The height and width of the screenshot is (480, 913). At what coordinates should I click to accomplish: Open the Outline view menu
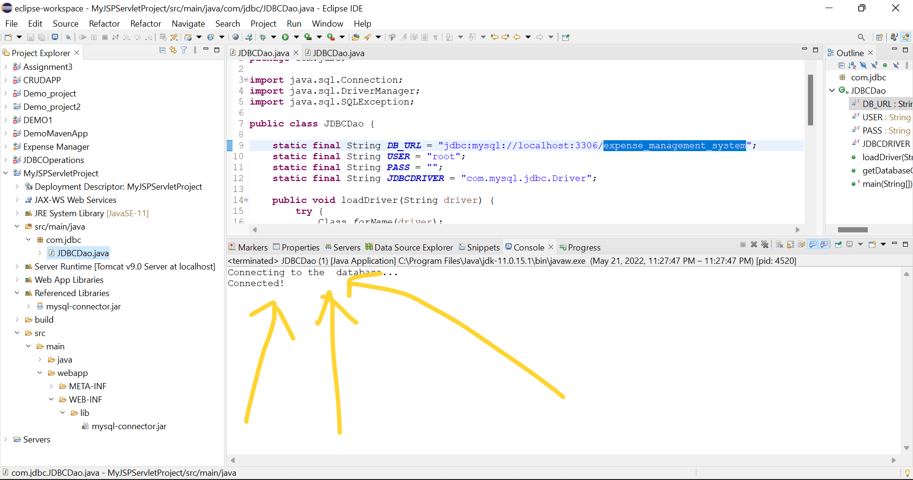908,65
